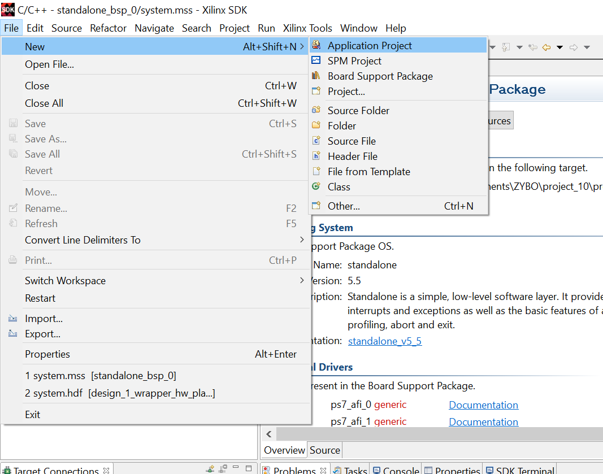Select Properties in the File menu
Screen dimensions: 603x474
point(155,354)
